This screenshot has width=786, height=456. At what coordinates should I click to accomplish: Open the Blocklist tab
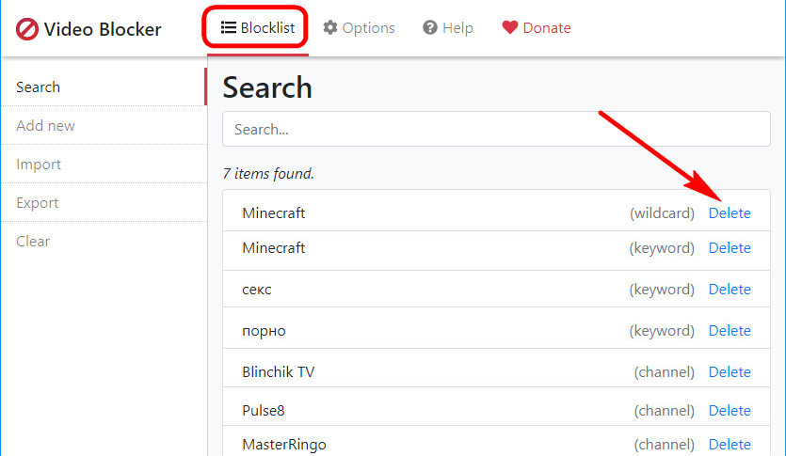click(256, 27)
